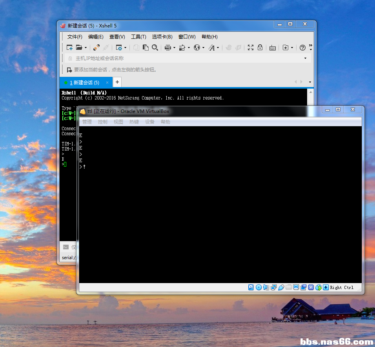Open the 帮助(H) menu in Xshell
The width and height of the screenshot is (375, 347).
[x=209, y=37]
